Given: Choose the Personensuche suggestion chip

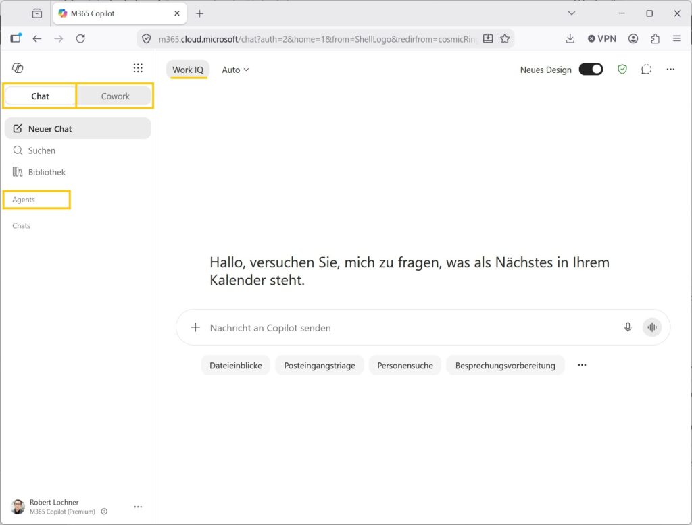Looking at the screenshot, I should 405,366.
